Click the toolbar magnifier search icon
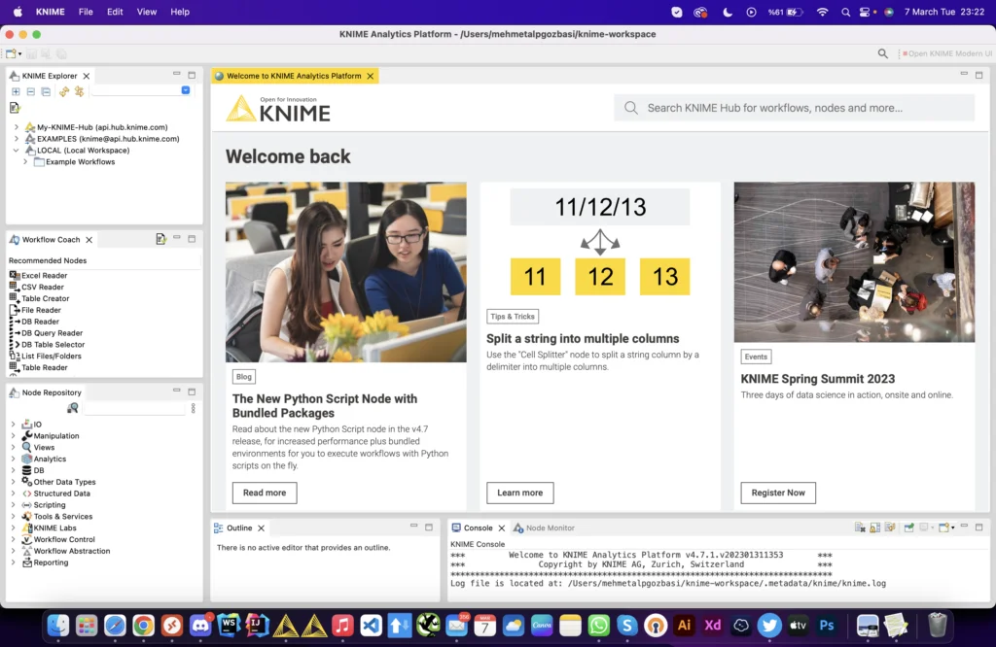Image resolution: width=996 pixels, height=647 pixels. coord(882,54)
